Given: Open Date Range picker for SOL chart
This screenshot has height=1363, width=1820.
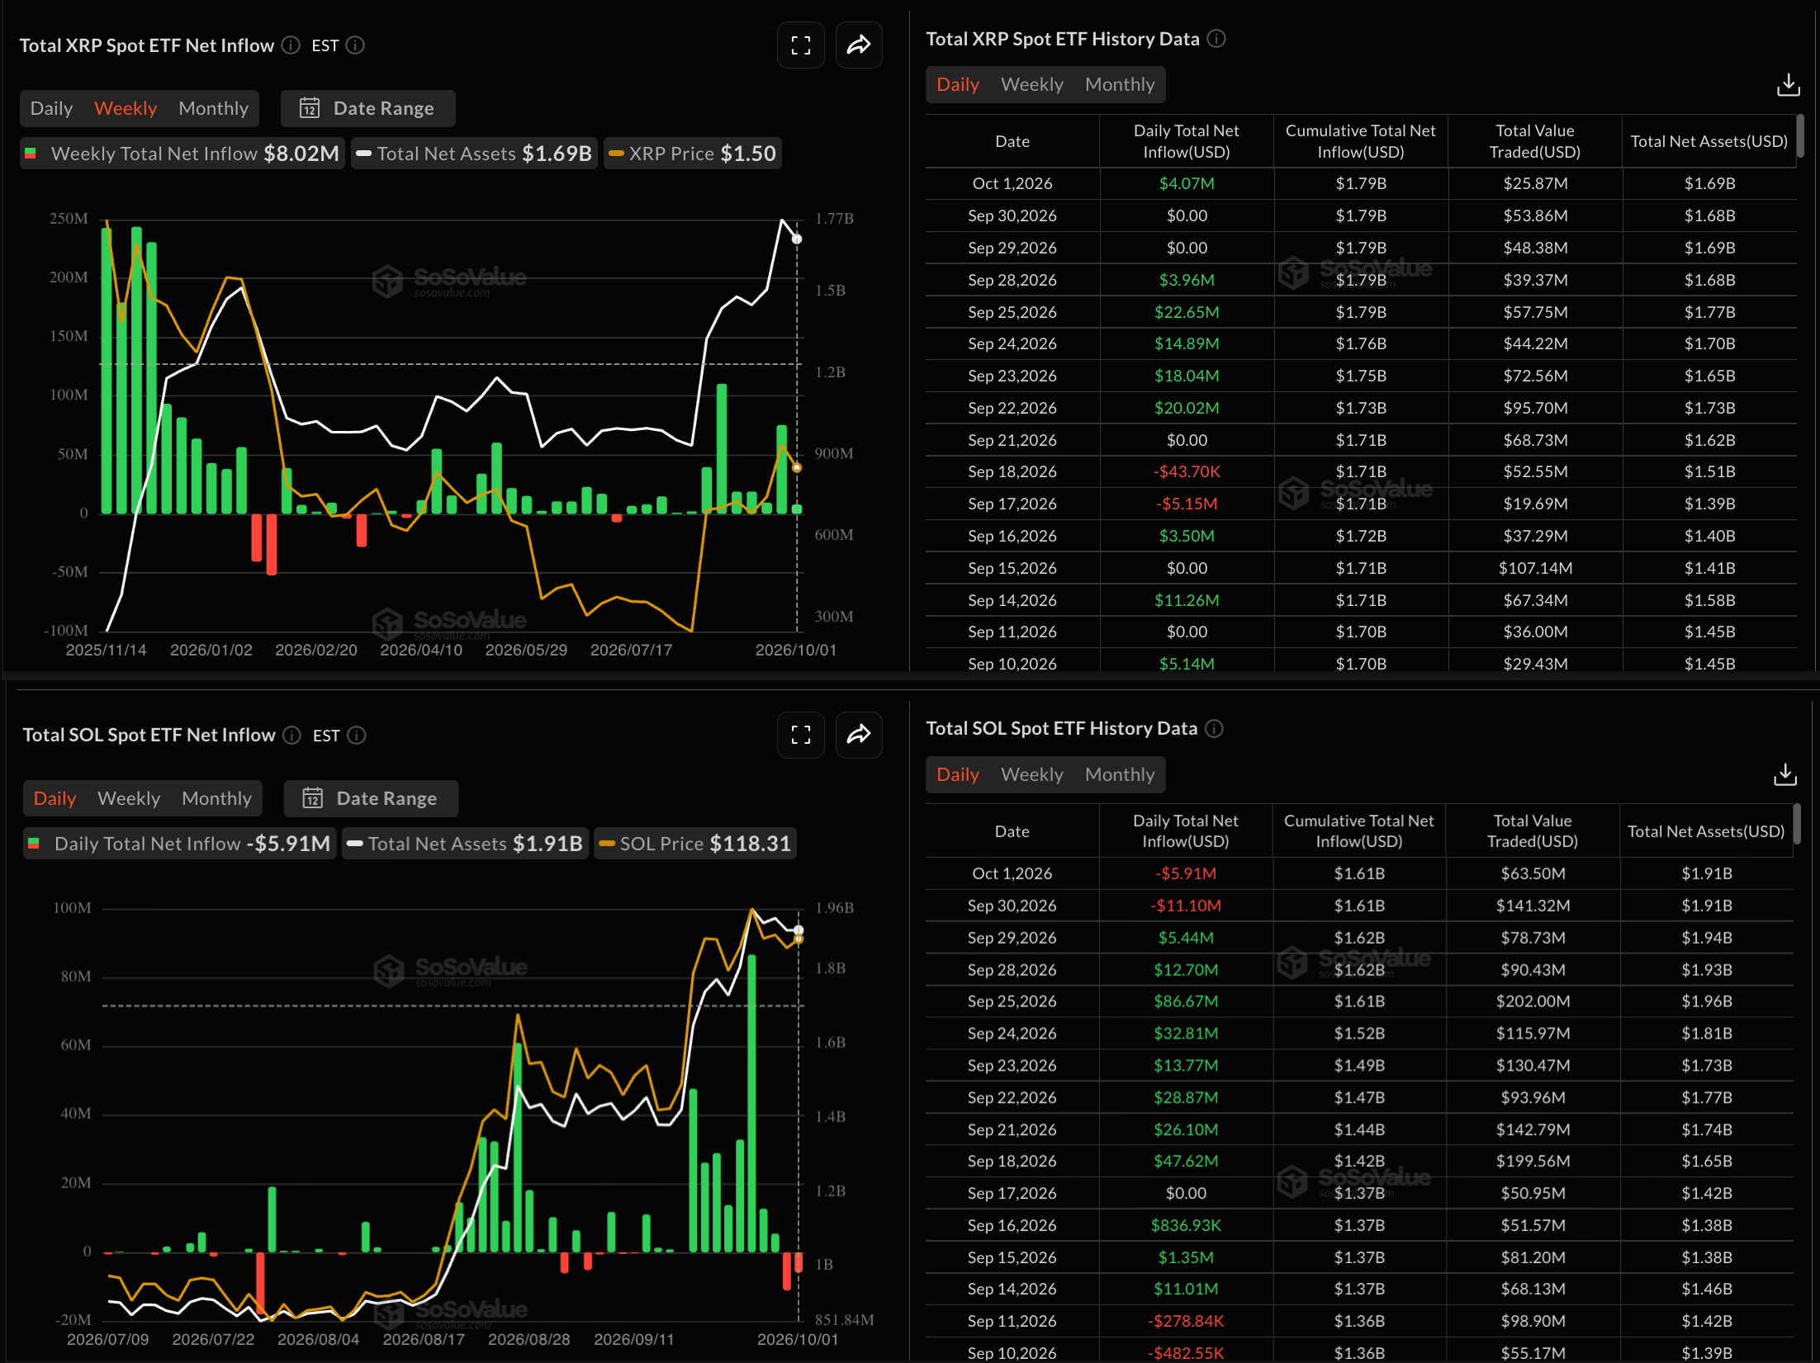Looking at the screenshot, I should (x=371, y=798).
